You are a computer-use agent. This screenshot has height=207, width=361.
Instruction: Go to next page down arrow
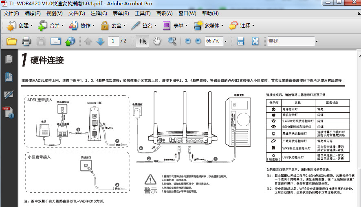100,41
